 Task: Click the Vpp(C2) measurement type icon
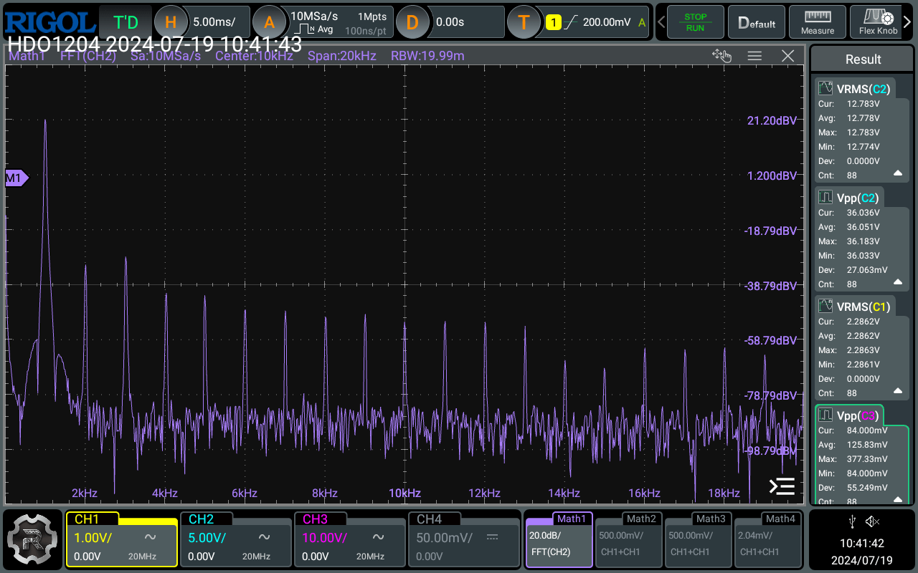click(825, 198)
